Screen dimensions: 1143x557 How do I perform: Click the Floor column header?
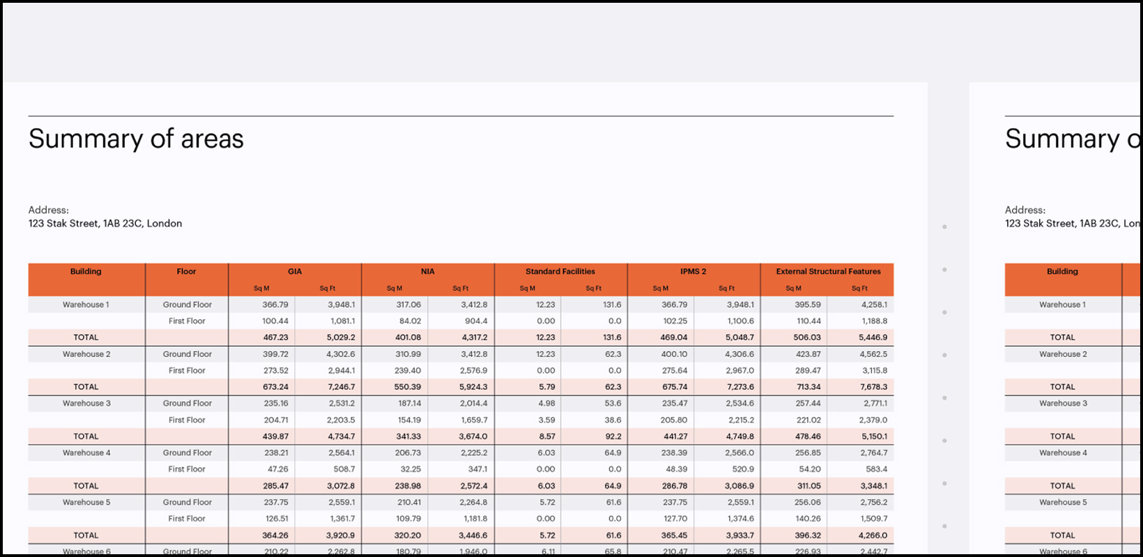click(x=186, y=272)
